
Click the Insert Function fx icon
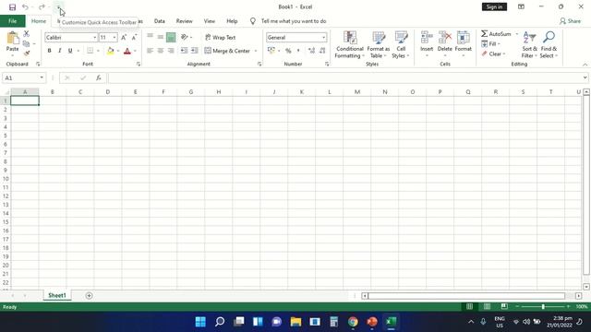coord(99,77)
